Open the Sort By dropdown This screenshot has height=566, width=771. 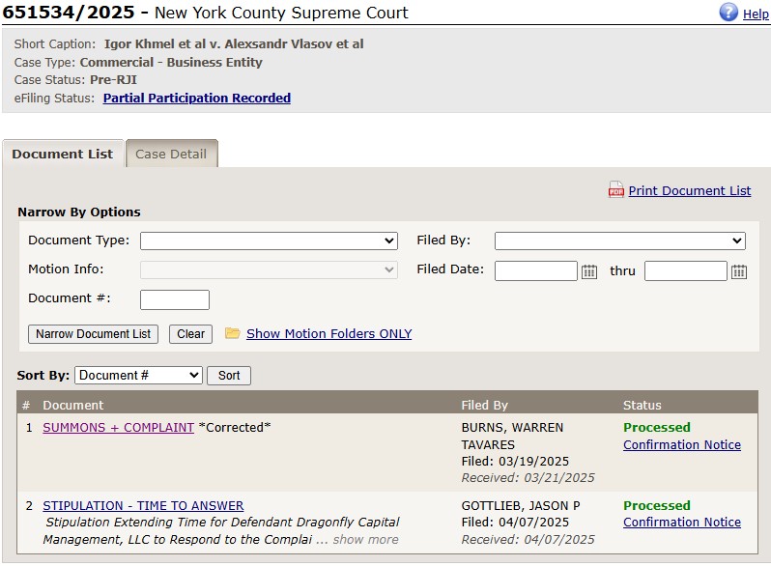pyautogui.click(x=138, y=375)
